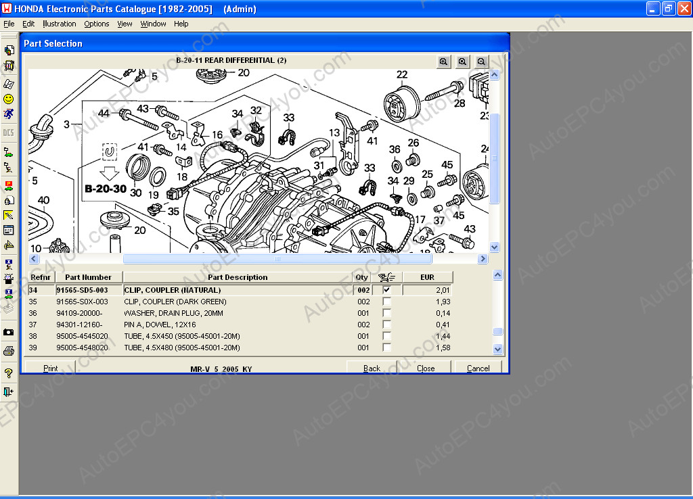Uncheck the checkbox for CLIP, COUPLER (NATURAL)

click(386, 290)
